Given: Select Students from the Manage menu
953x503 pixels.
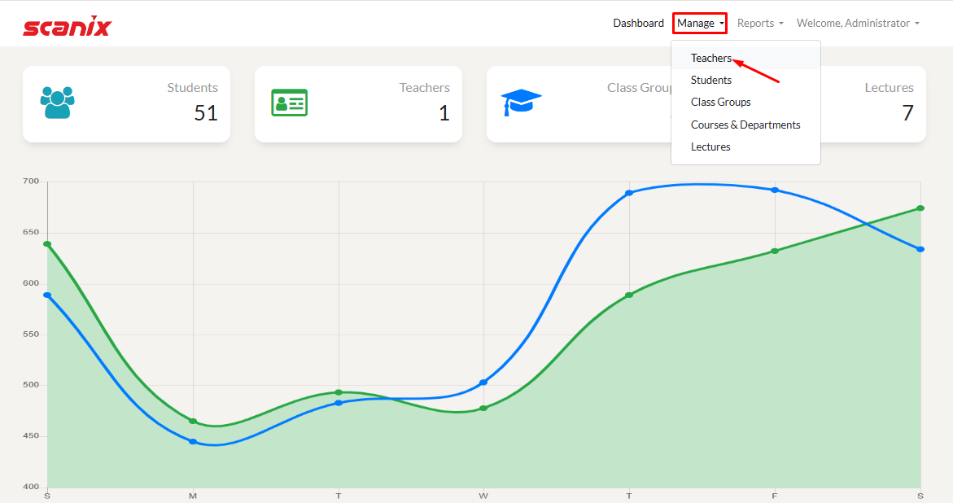Looking at the screenshot, I should coord(711,80).
